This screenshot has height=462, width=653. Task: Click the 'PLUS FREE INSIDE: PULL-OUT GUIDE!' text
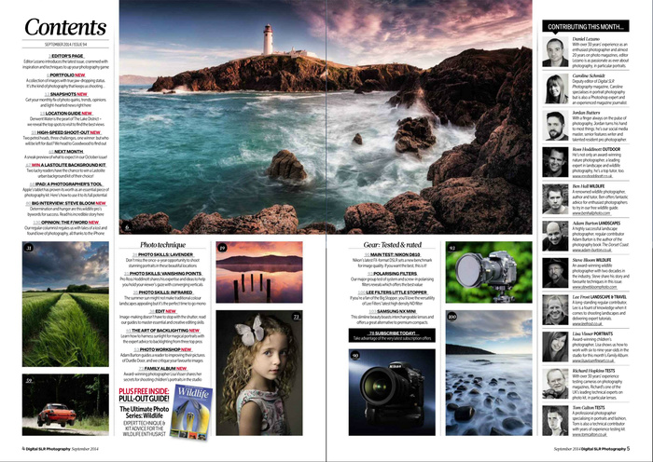click(144, 395)
